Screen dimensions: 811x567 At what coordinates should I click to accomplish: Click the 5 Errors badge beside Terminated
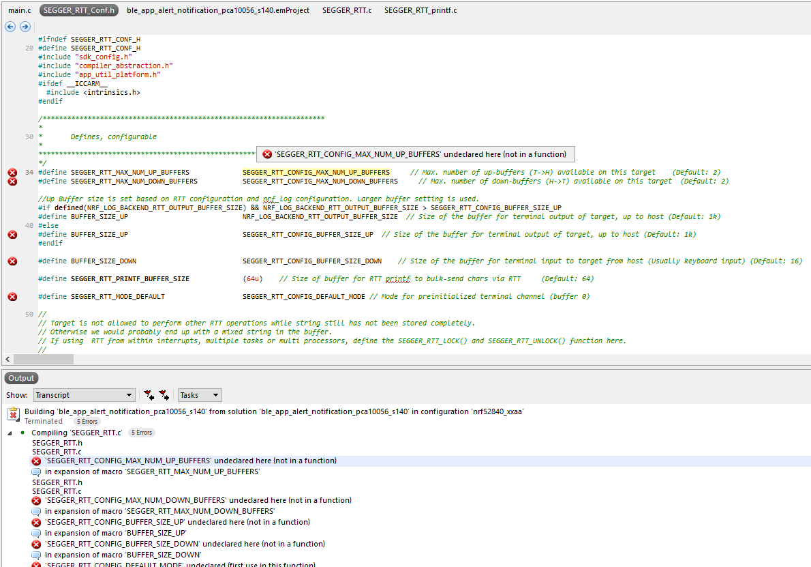pos(87,422)
